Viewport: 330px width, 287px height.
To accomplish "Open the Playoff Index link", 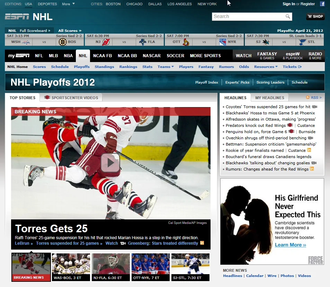I will click(x=206, y=82).
